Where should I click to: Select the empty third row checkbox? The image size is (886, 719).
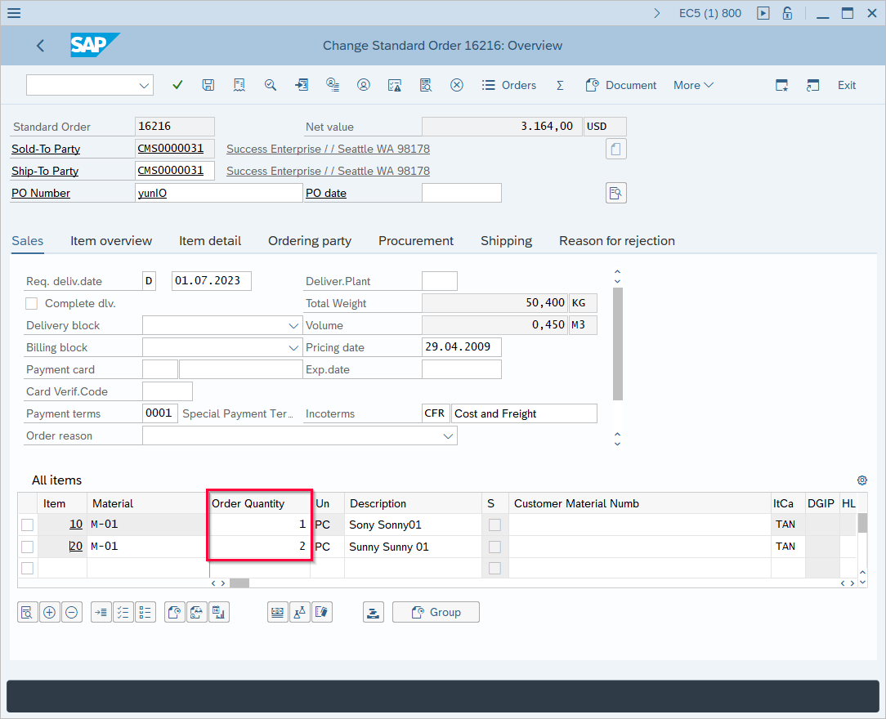tap(27, 568)
